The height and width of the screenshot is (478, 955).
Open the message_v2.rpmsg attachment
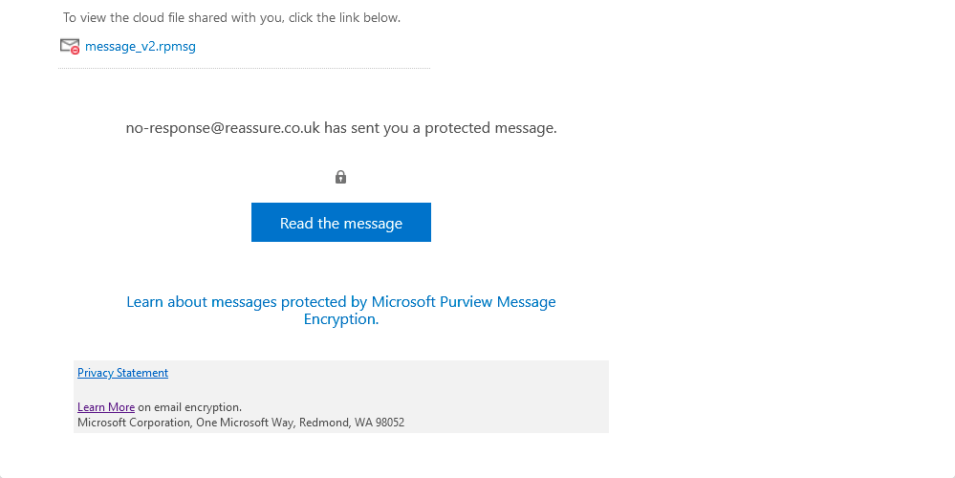(140, 46)
